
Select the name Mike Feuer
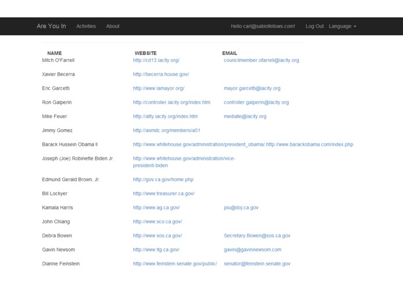coord(55,116)
